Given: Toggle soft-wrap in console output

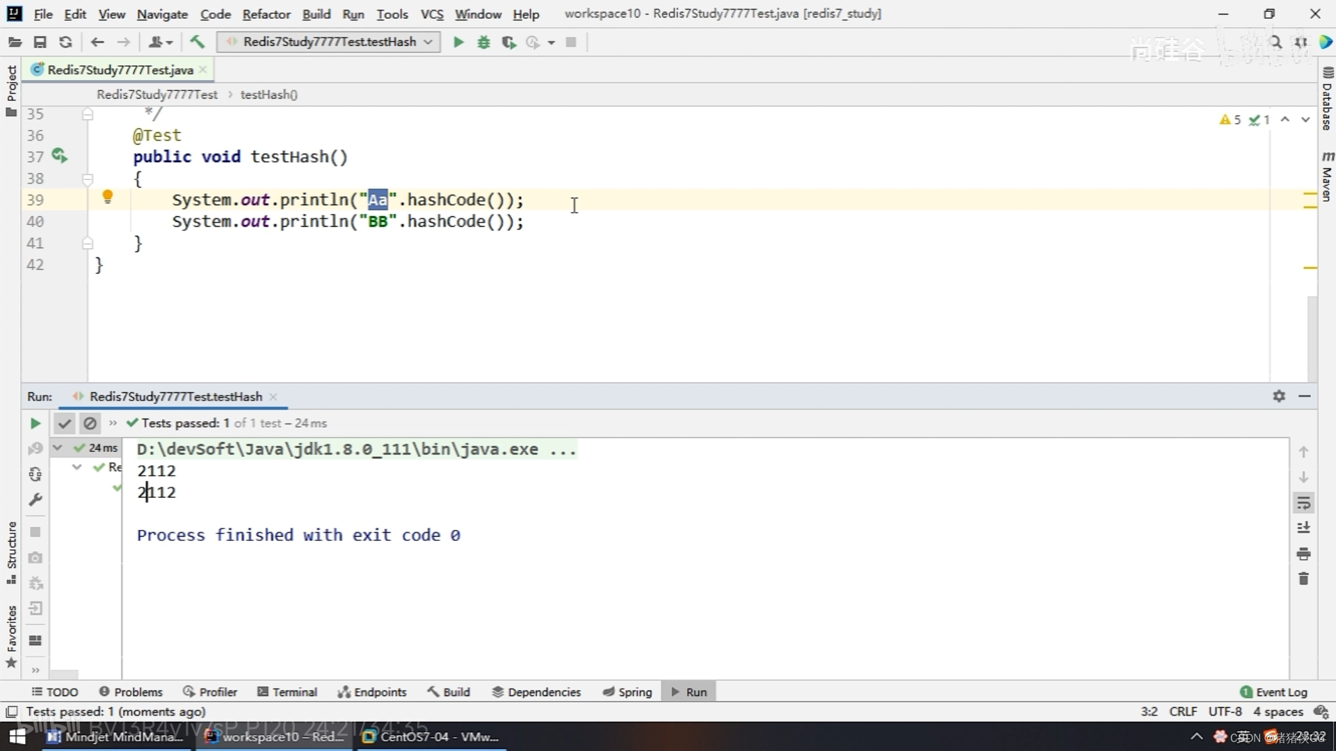Looking at the screenshot, I should pyautogui.click(x=1304, y=503).
